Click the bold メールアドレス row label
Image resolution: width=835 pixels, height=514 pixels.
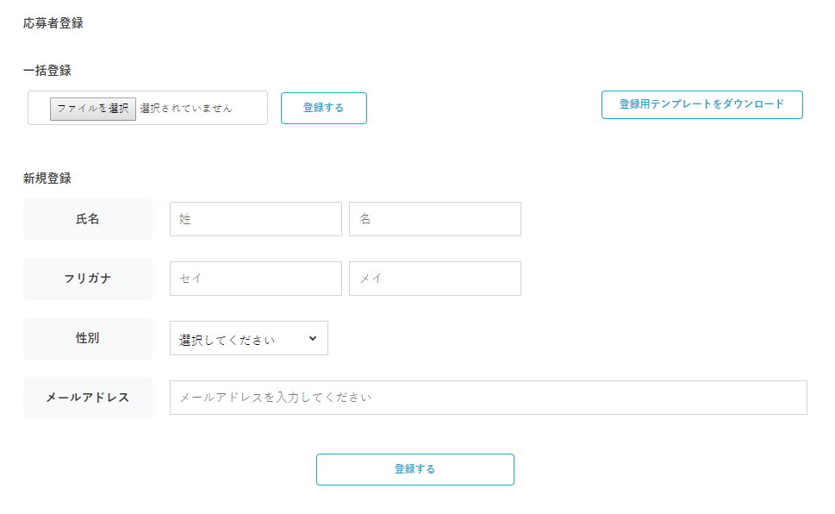point(88,398)
